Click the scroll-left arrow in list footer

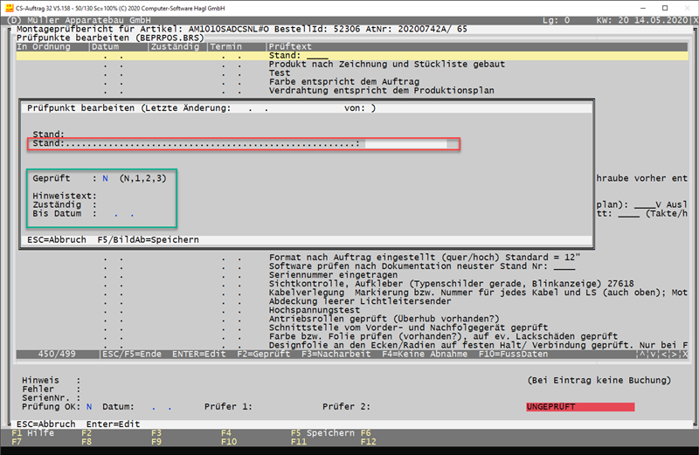pyautogui.click(x=665, y=355)
